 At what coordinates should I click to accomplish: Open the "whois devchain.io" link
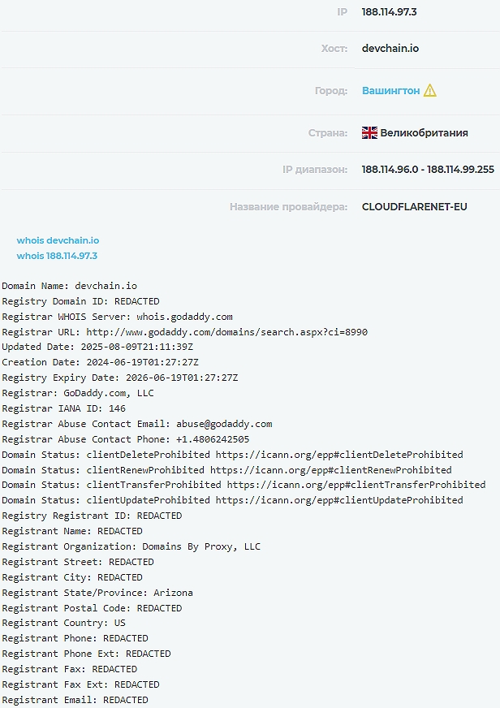[58, 240]
